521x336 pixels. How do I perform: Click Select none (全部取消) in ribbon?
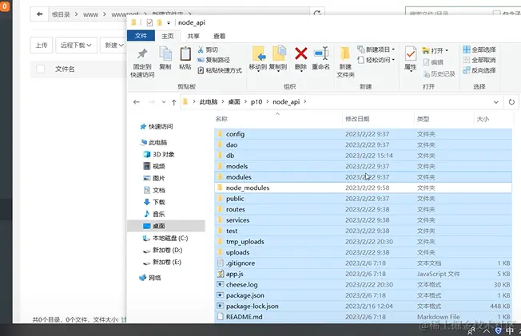coord(479,60)
